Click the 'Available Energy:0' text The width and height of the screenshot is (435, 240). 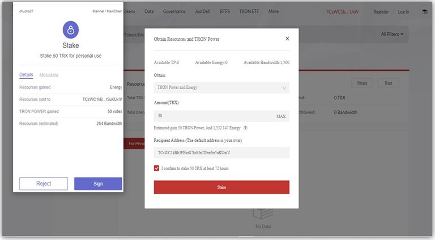(211, 62)
